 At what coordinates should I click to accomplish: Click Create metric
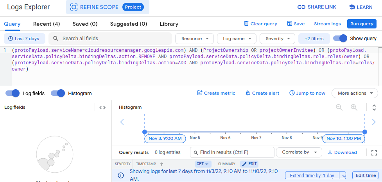[216, 93]
